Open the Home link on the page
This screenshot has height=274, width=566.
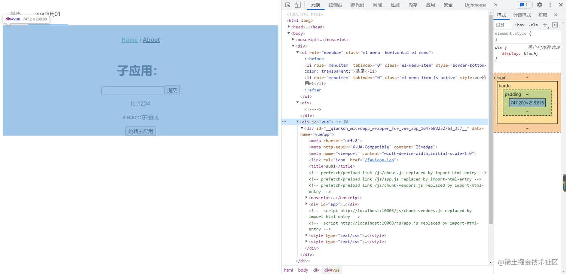point(130,40)
